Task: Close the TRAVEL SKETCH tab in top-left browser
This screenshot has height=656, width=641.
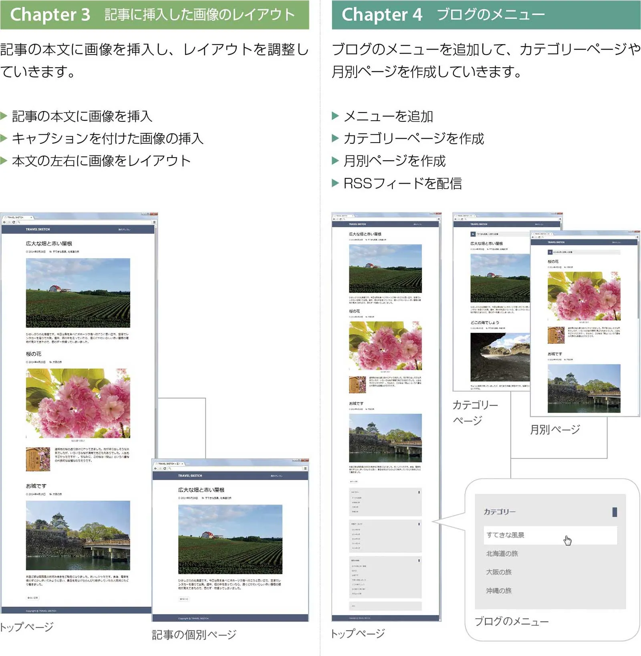Action: tap(31, 217)
